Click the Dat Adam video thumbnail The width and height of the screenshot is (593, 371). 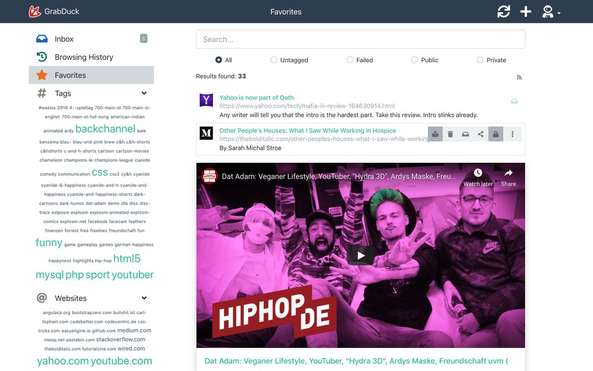click(361, 255)
